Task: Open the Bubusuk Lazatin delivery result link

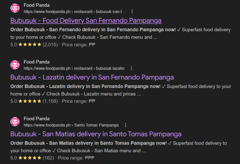Action: (92, 77)
